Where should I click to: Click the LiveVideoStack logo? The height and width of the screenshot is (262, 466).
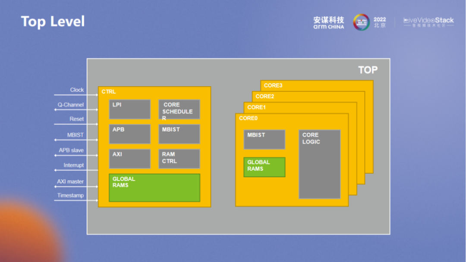tap(428, 22)
